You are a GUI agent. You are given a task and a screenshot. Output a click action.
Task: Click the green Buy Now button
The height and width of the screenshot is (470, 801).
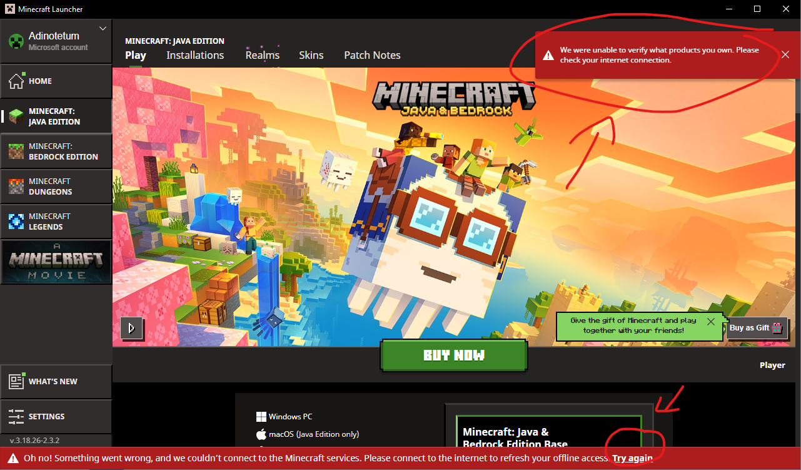454,355
